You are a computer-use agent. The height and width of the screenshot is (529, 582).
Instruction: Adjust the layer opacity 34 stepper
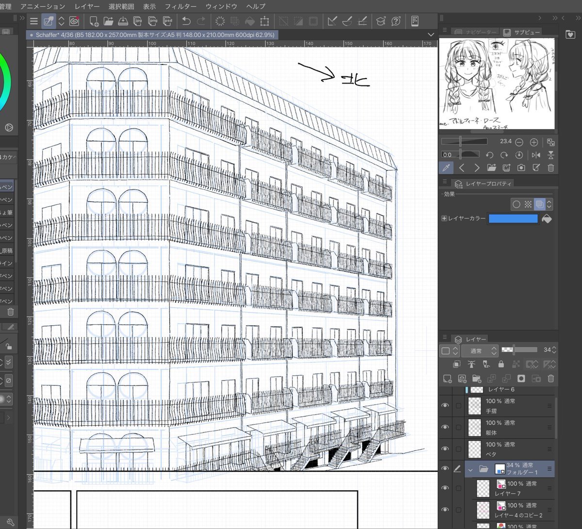tap(554, 350)
